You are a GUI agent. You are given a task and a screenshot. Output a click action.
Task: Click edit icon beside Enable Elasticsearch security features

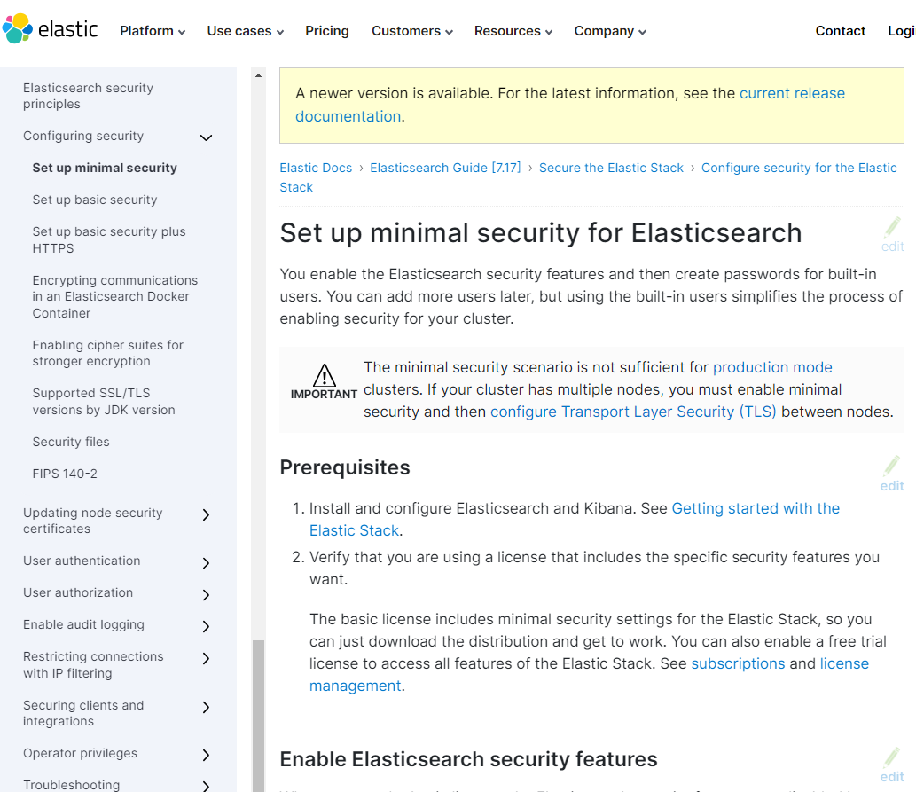coord(892,765)
